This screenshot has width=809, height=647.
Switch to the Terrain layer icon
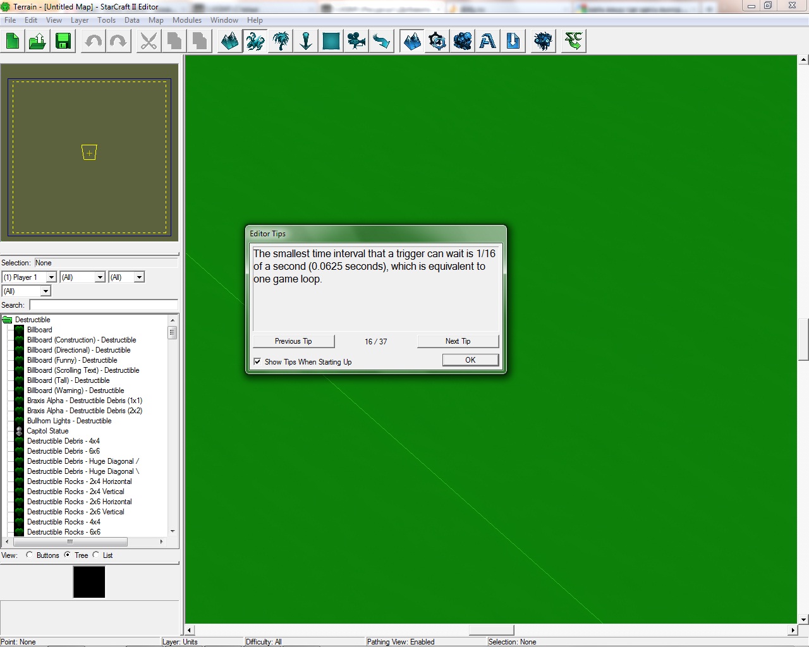pyautogui.click(x=230, y=42)
